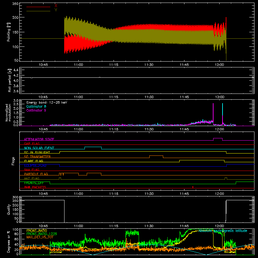Image resolution: width=258 pixels, height=258 pixels.
Task: Select the yellow FRONT_RATIO legend entry
Action: pos(37,231)
